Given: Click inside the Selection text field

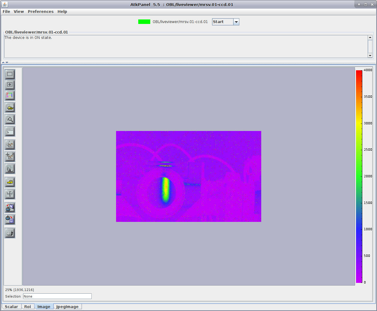Looking at the screenshot, I should tap(57, 296).
